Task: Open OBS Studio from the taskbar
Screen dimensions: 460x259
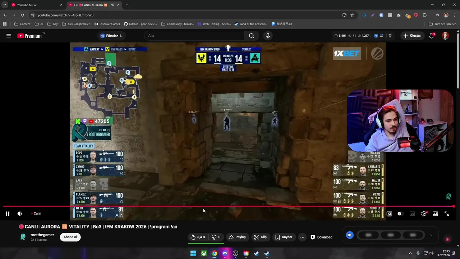Action: point(235,253)
